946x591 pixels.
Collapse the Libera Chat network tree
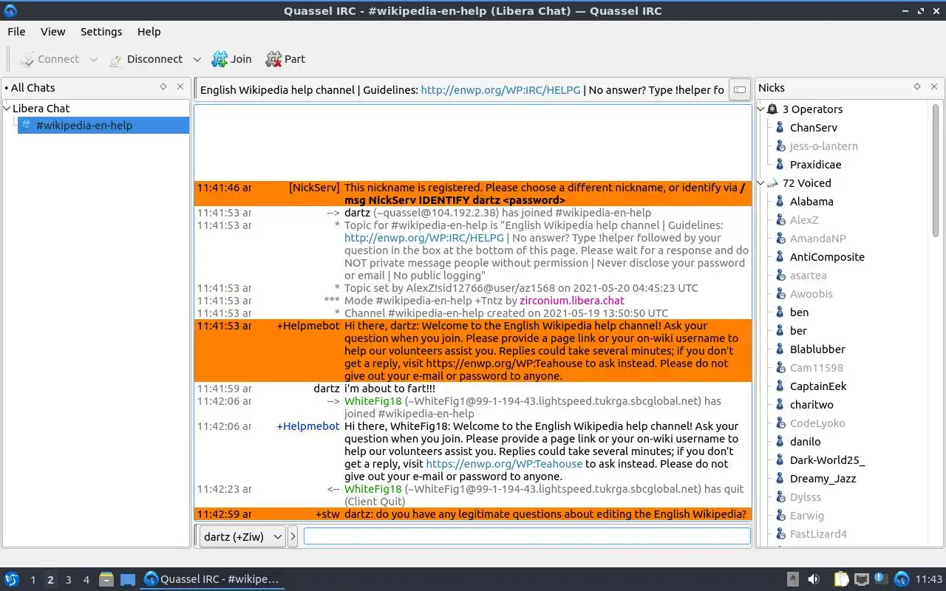[x=7, y=109]
